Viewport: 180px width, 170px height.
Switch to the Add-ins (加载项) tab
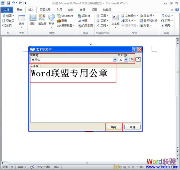107,10
